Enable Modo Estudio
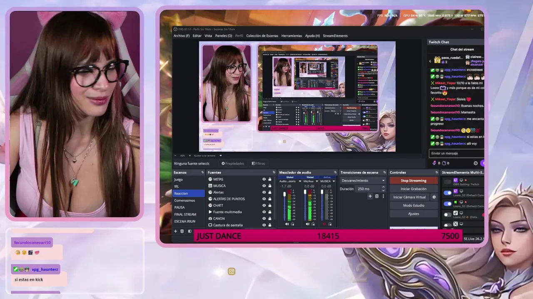533x299 pixels. pos(413,206)
